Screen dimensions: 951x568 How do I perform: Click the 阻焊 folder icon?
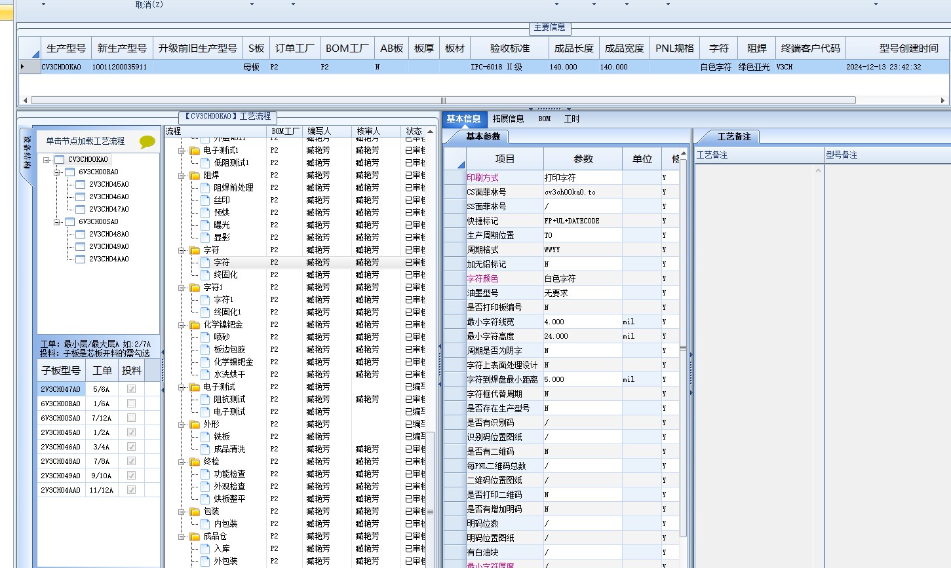[195, 176]
